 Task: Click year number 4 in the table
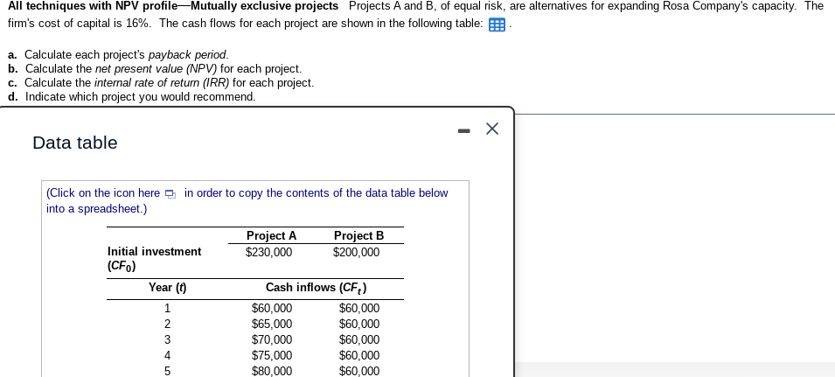[167, 355]
